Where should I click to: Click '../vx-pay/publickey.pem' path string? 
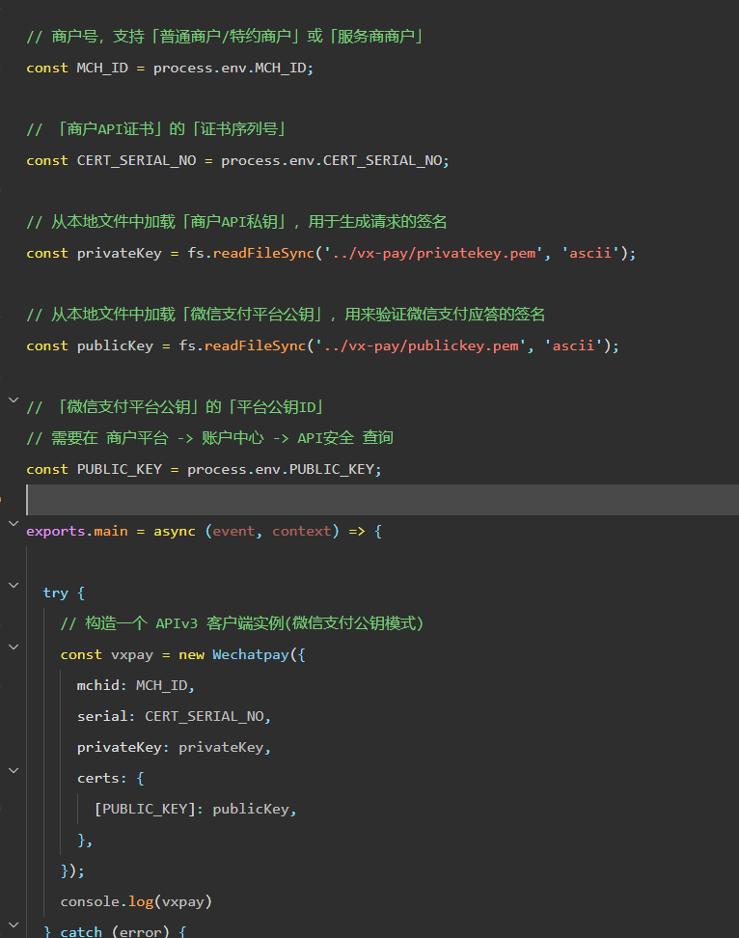click(421, 345)
